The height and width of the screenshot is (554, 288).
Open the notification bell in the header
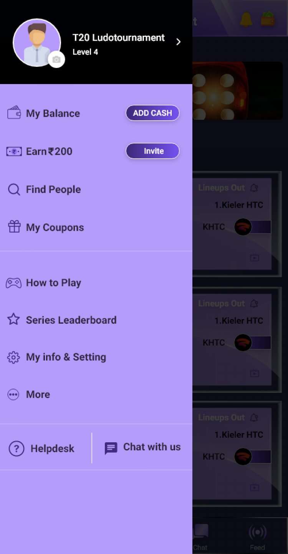tap(246, 19)
